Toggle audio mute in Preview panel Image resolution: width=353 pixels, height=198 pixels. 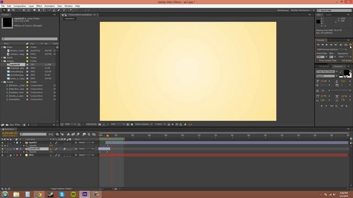tap(341, 45)
